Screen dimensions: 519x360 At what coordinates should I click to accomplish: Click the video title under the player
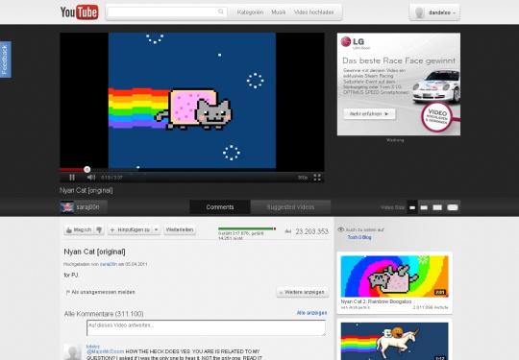coord(86,190)
